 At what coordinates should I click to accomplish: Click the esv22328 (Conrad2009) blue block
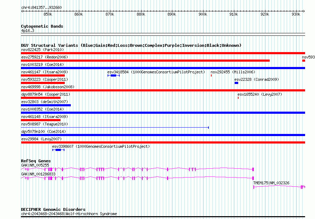pos(236,83)
